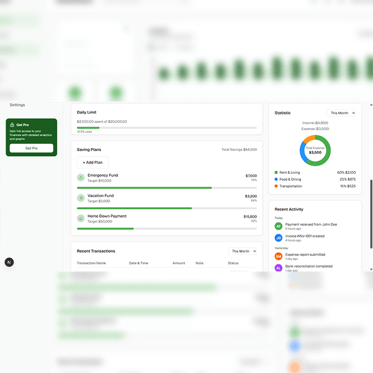Click the purple AL avatar icon
The height and width of the screenshot is (373, 373).
click(278, 268)
